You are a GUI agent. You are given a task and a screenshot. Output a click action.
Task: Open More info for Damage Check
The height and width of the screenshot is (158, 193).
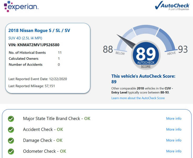pos(174,140)
